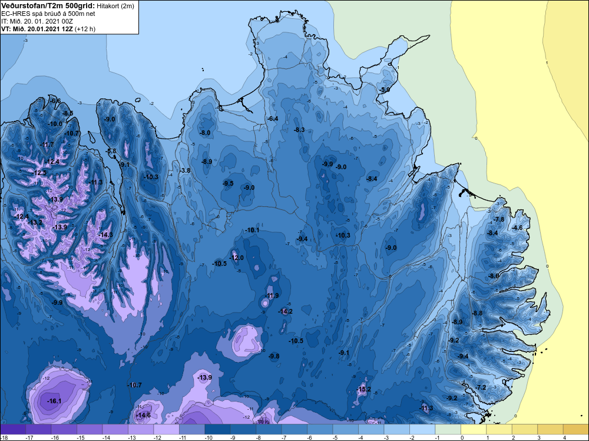
Task: Click legend swatch between -18 and -17
Action: click(13, 429)
